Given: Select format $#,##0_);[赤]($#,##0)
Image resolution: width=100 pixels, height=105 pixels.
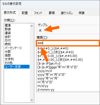Looking at the screenshot, I should tap(68, 52).
